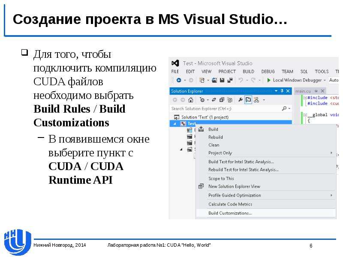Click the Navigate Backward arrow icon
This screenshot has width=343, height=257.
(x=179, y=80)
